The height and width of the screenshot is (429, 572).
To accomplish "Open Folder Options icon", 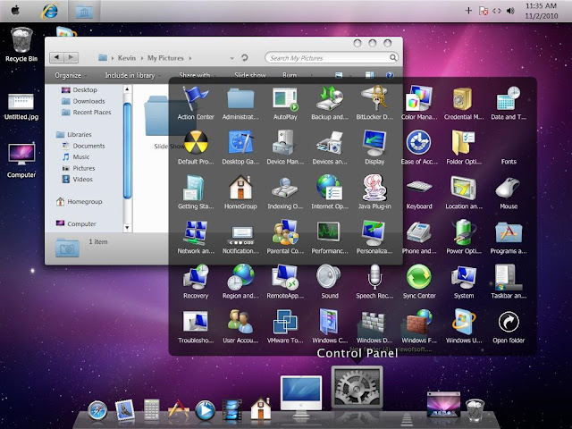I will click(x=463, y=143).
